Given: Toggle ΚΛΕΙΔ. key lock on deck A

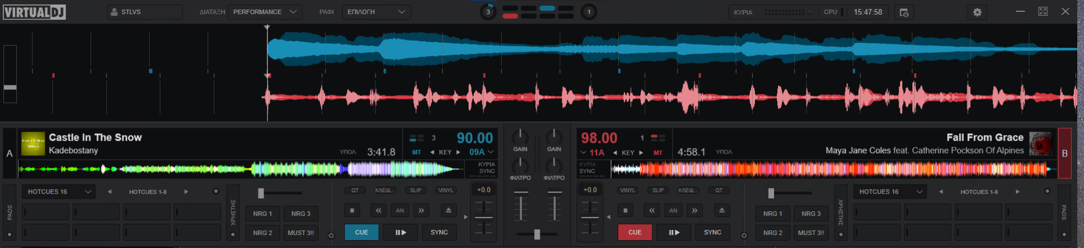Looking at the screenshot, I should click(385, 190).
